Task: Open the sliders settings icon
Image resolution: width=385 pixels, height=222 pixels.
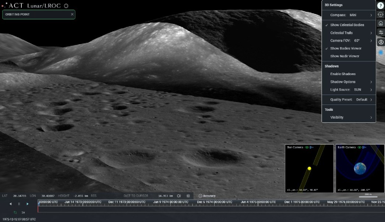Action: pos(381,32)
